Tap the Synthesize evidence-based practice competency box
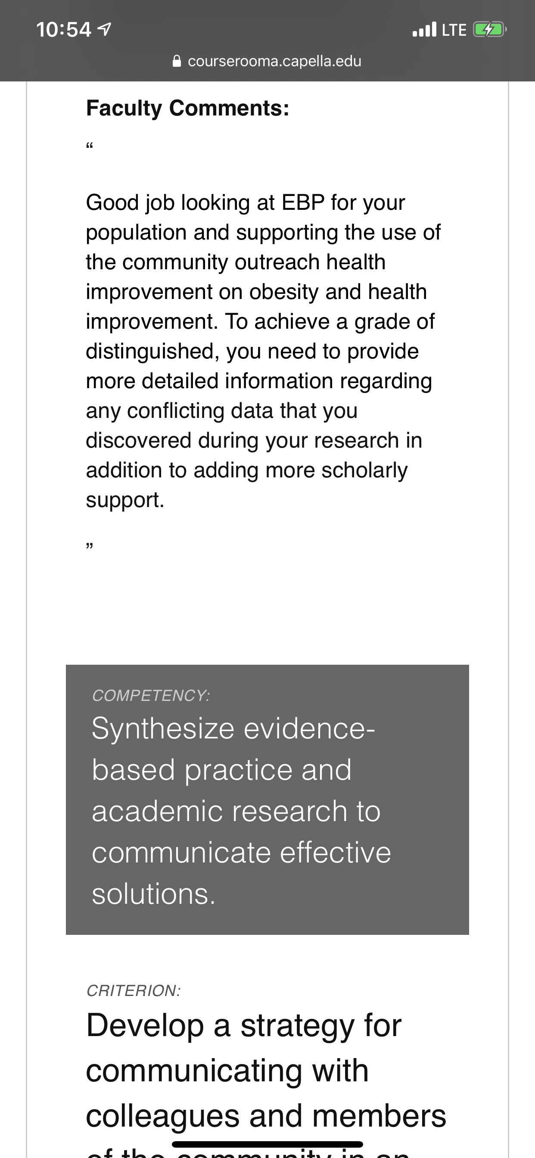 [x=267, y=800]
